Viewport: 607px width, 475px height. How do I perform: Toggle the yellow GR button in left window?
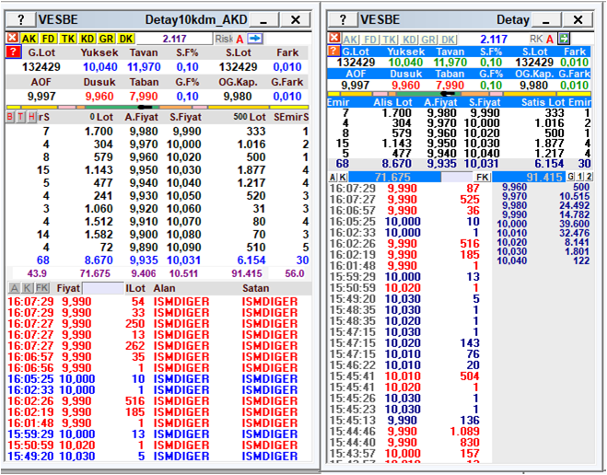(x=107, y=39)
